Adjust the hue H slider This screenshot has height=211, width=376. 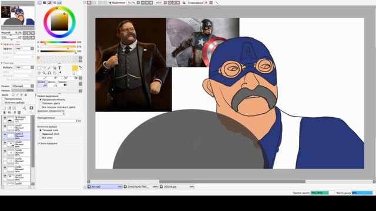58,42
